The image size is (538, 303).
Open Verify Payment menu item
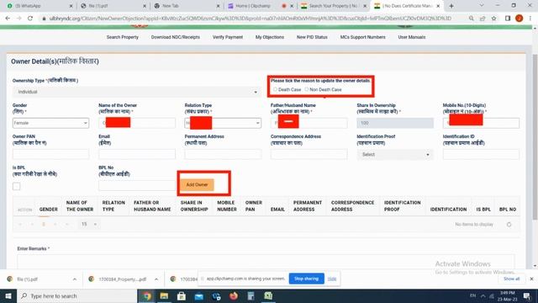point(228,37)
